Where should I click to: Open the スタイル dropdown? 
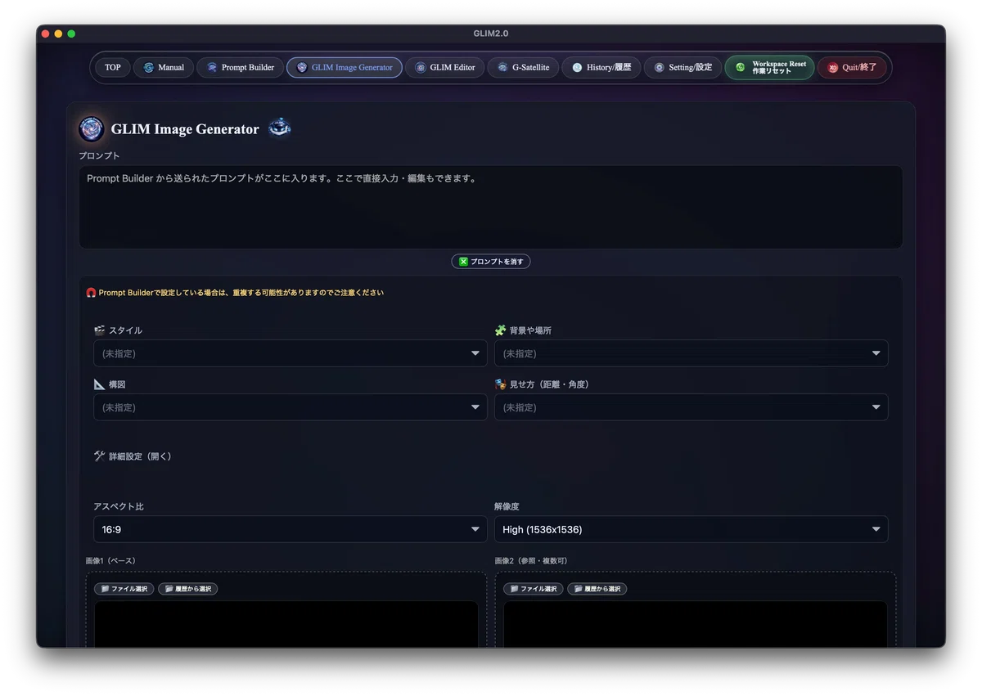290,353
